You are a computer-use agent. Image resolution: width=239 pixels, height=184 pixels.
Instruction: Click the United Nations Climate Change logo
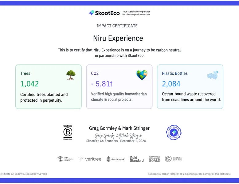coord(173,159)
